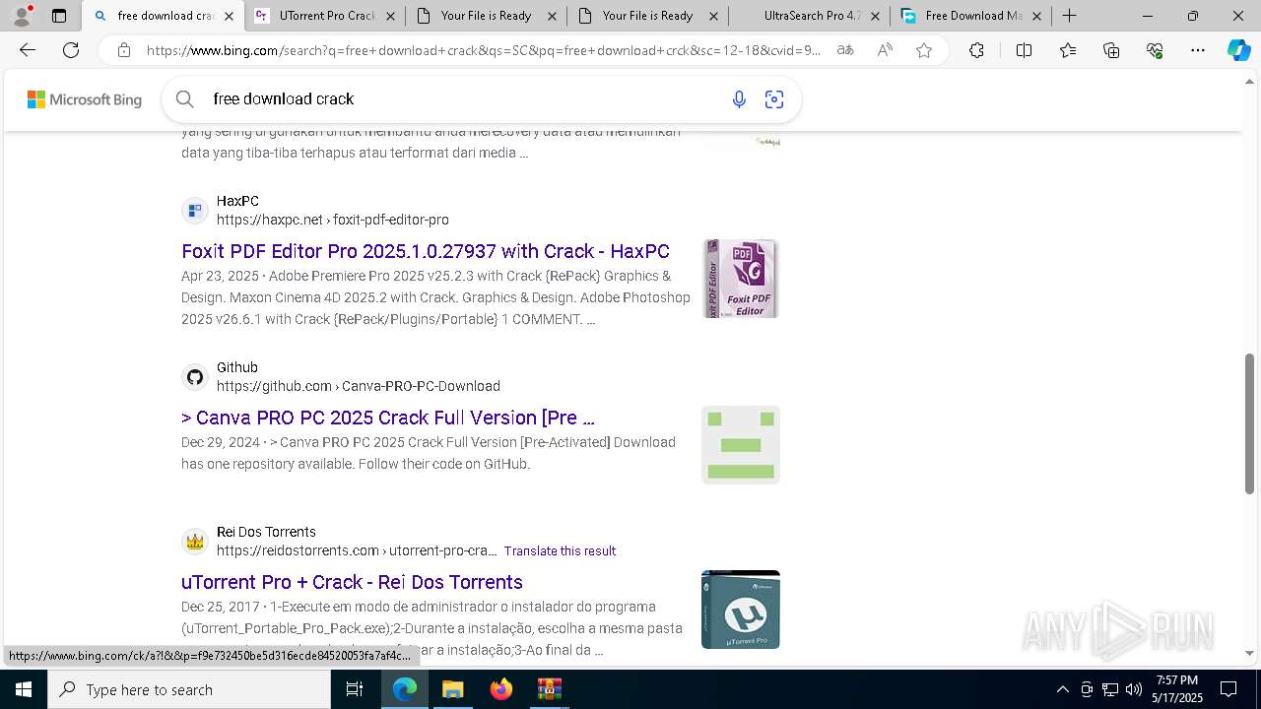Screen dimensions: 1261x709
Task: Open the volume speaker tray icon
Action: click(x=1134, y=689)
